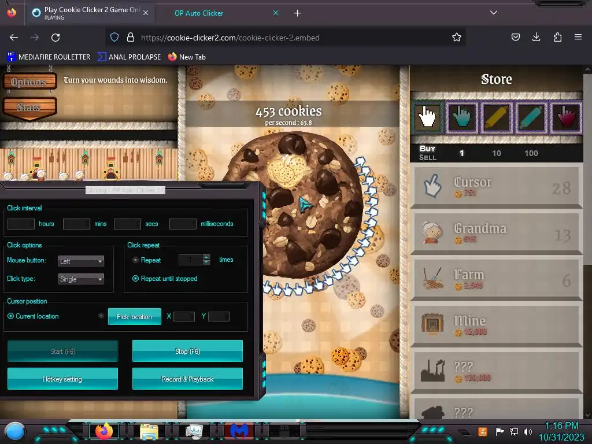Close the OP Auto Clicker tab
Image resolution: width=592 pixels, height=444 pixels.
(276, 13)
